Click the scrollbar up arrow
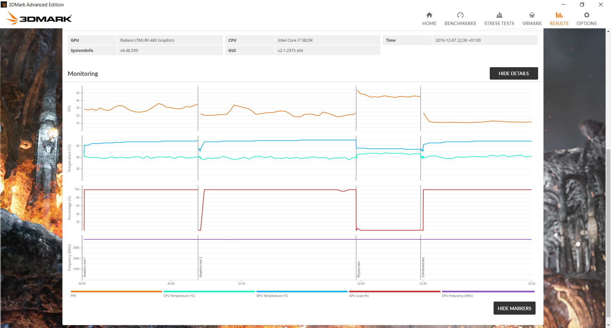The height and width of the screenshot is (328, 611). [608, 31]
